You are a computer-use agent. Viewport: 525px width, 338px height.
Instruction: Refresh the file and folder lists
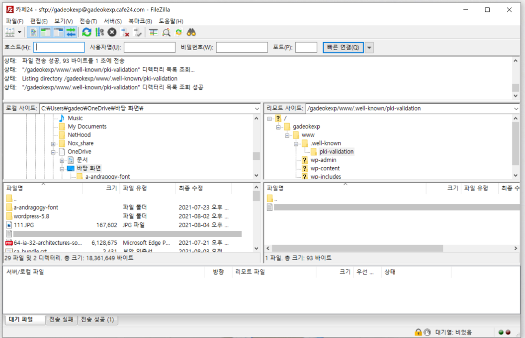pos(87,32)
